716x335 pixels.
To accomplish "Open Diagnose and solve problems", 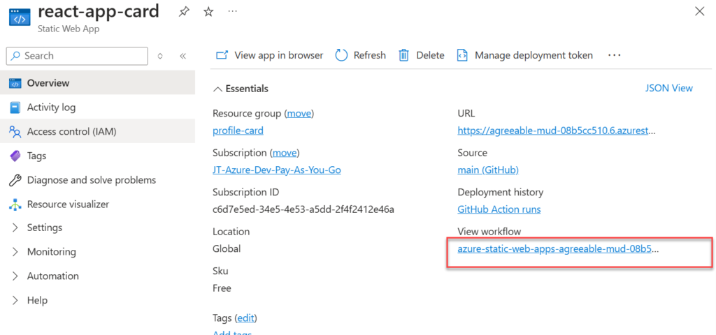I will 97,180.
